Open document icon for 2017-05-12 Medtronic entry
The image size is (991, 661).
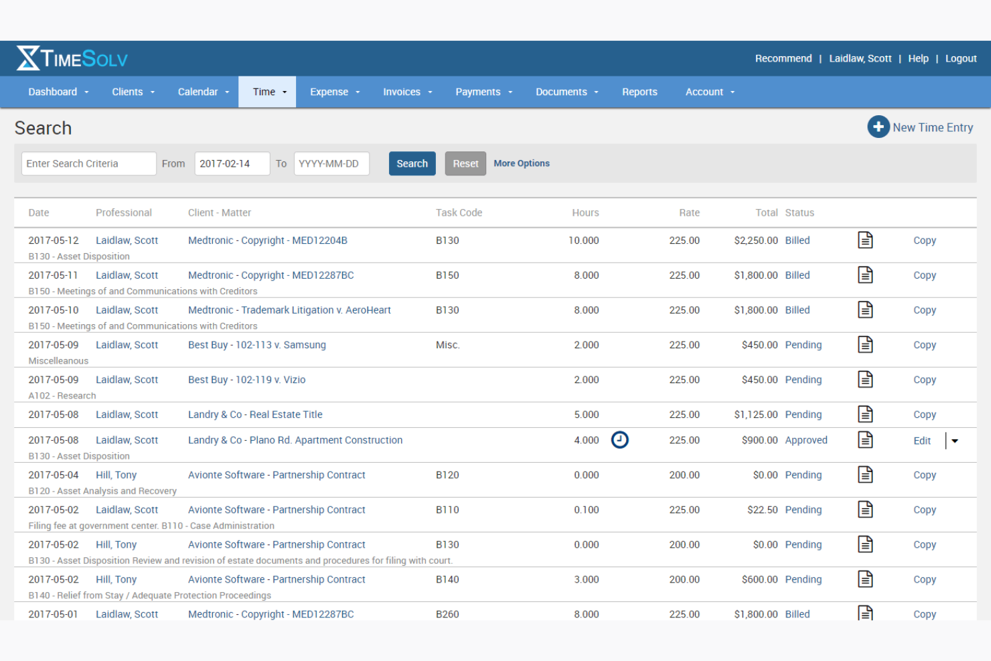pyautogui.click(x=865, y=240)
